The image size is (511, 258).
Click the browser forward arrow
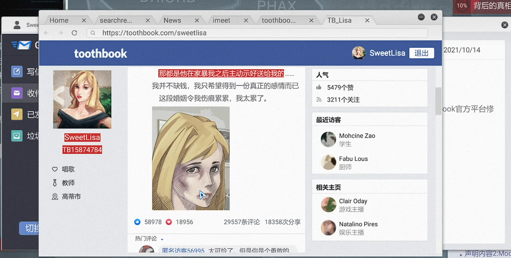point(61,33)
